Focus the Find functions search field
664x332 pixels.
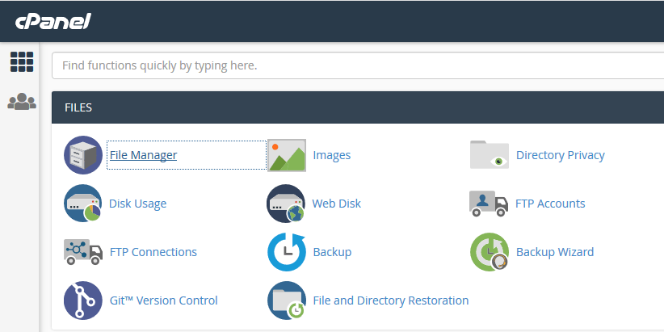[355, 65]
